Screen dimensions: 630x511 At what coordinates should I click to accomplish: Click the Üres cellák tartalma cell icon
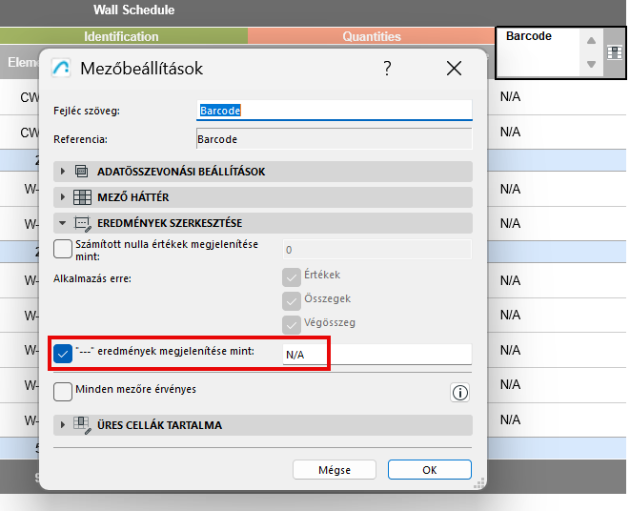click(82, 425)
